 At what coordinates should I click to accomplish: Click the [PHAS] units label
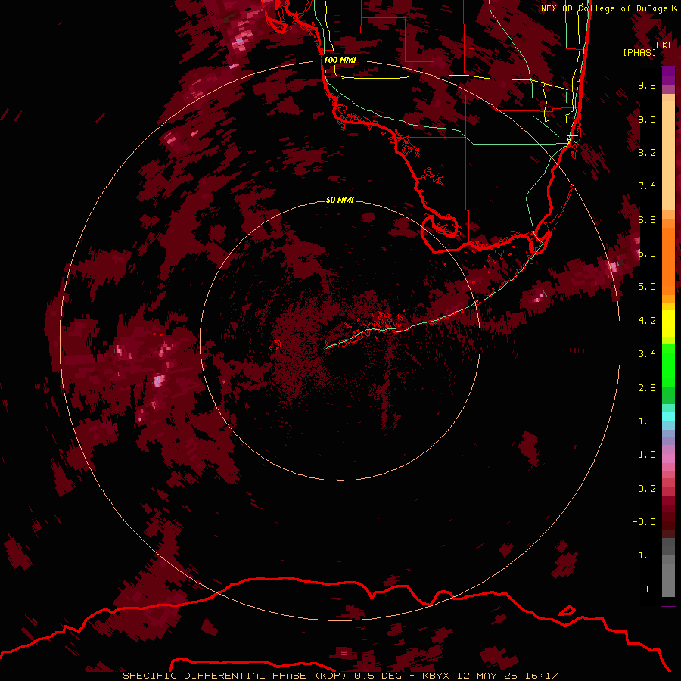click(639, 53)
